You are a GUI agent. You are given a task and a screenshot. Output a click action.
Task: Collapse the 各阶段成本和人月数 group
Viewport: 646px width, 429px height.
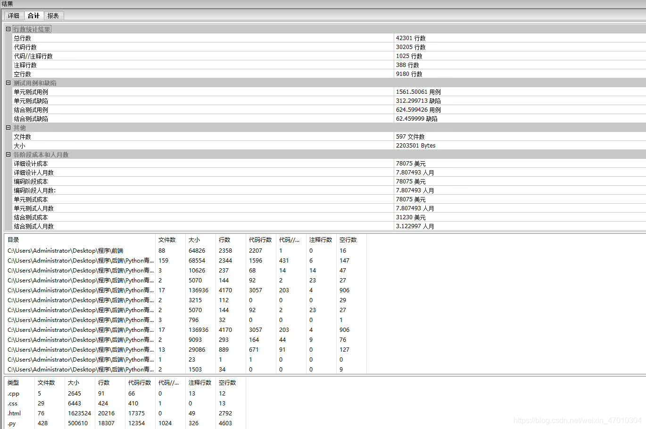click(8, 155)
